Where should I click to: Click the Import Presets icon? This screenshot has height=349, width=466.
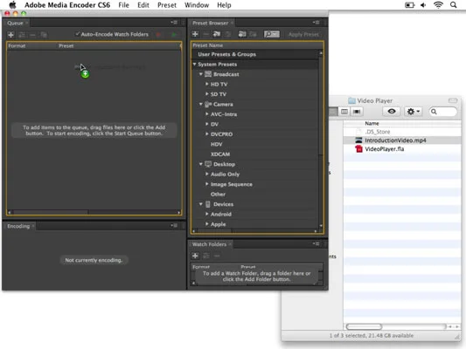(242, 34)
